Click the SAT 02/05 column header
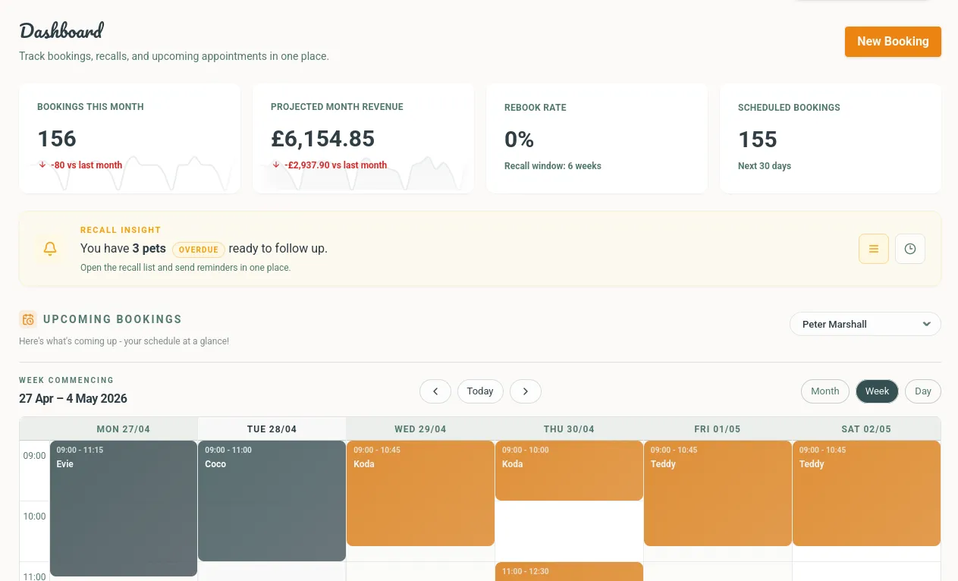The height and width of the screenshot is (581, 958). tap(866, 429)
